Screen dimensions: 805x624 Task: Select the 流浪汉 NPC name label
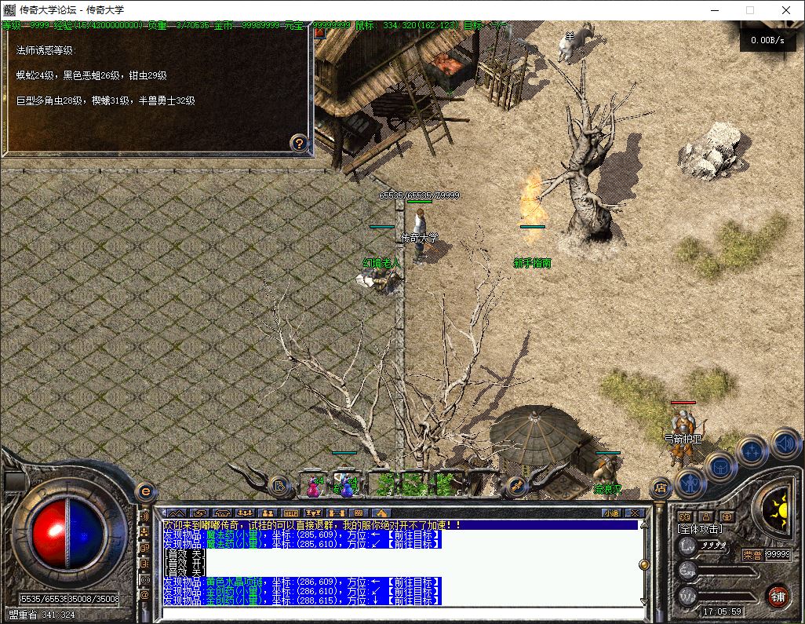point(607,490)
